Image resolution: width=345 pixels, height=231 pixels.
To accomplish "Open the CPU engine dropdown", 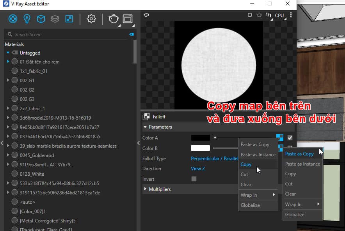I will coord(279,15).
